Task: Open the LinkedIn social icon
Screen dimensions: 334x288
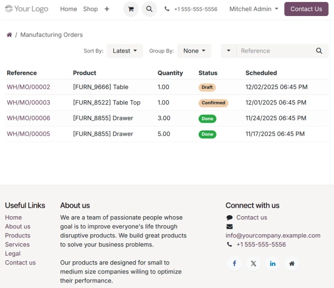Action: click(x=273, y=263)
